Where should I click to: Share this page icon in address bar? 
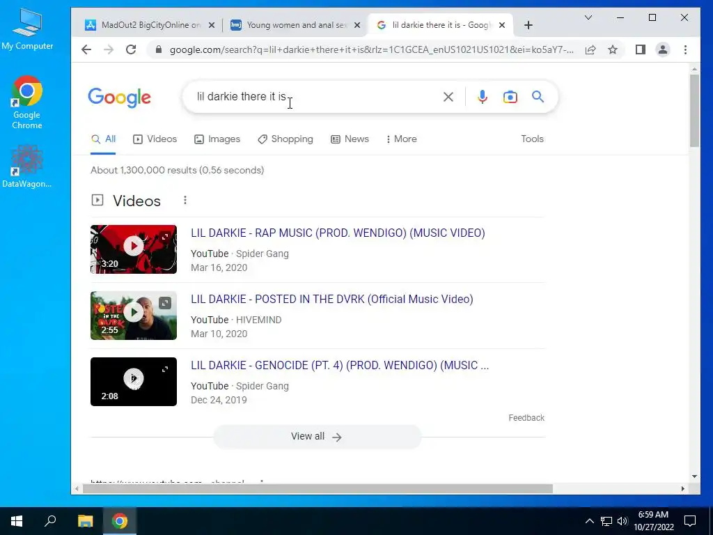point(590,49)
